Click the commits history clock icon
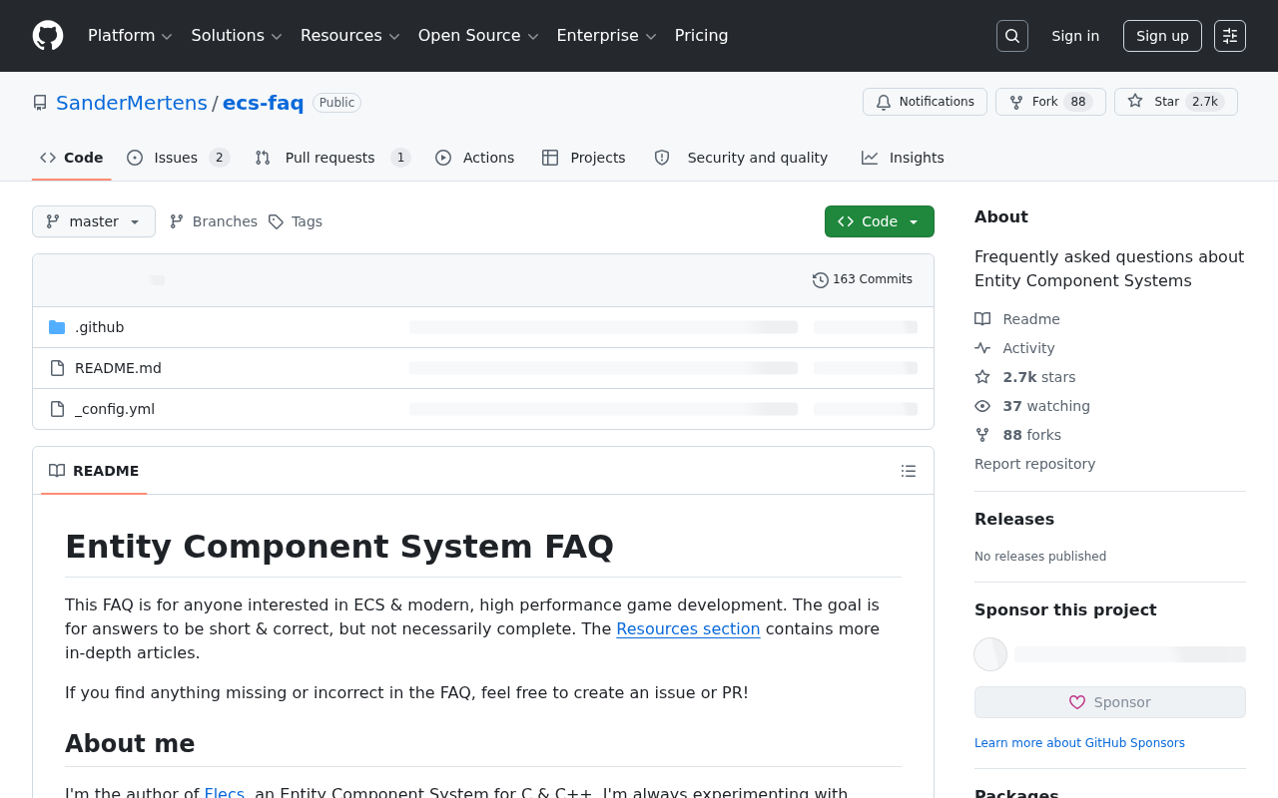Image resolution: width=1278 pixels, height=798 pixels. [821, 280]
